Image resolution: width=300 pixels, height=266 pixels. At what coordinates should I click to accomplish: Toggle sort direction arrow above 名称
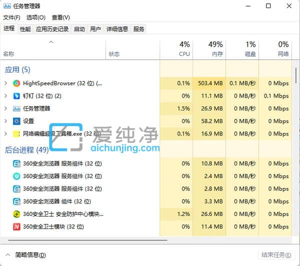click(x=51, y=42)
